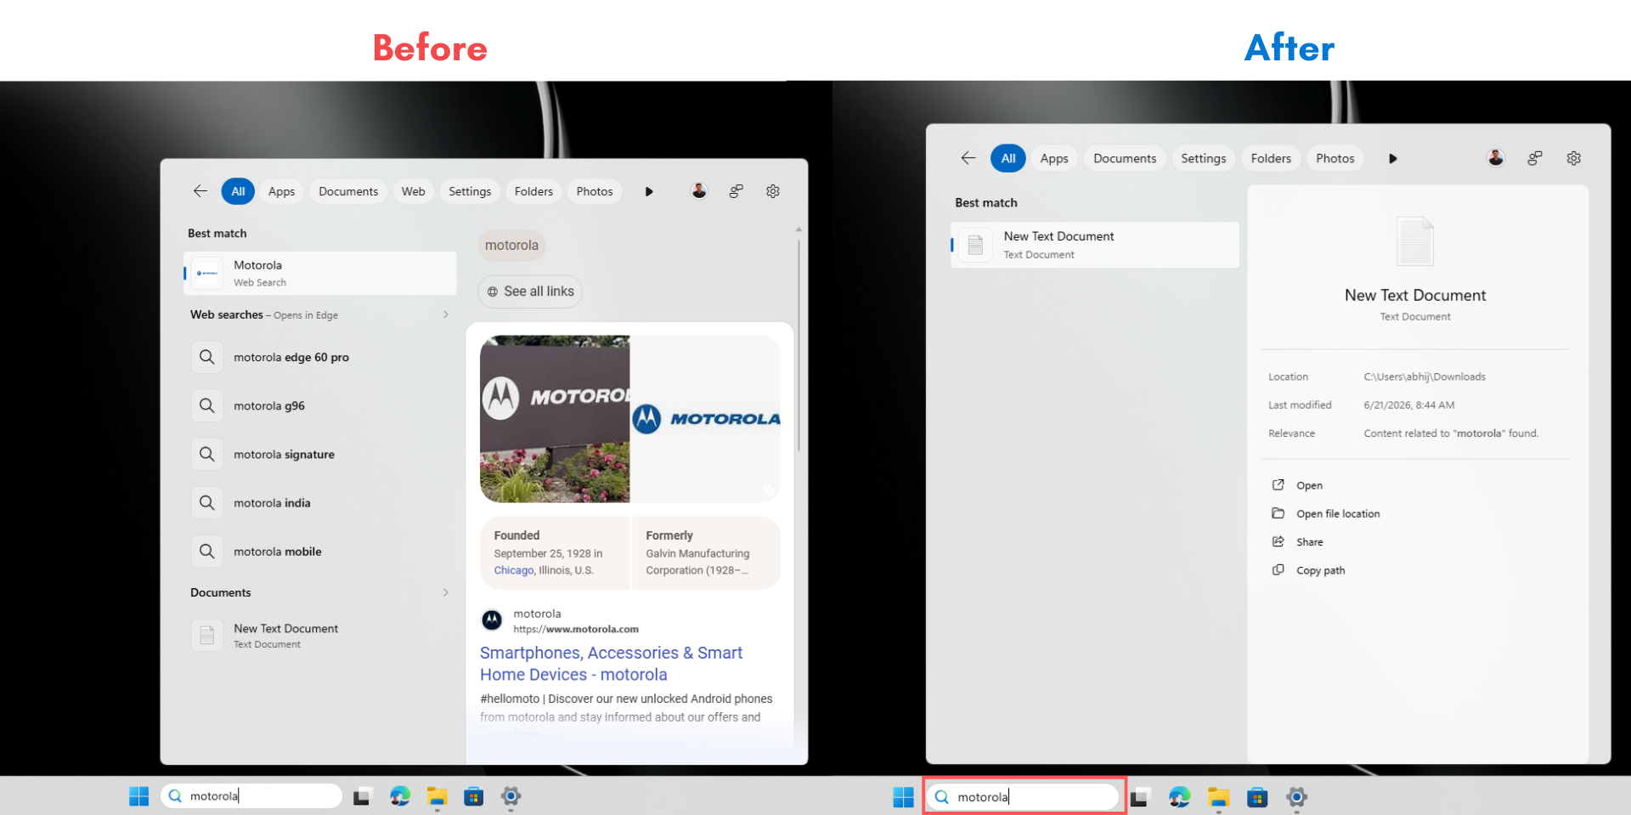Open the www.motorola.com URL
The height and width of the screenshot is (815, 1631).
(x=576, y=630)
